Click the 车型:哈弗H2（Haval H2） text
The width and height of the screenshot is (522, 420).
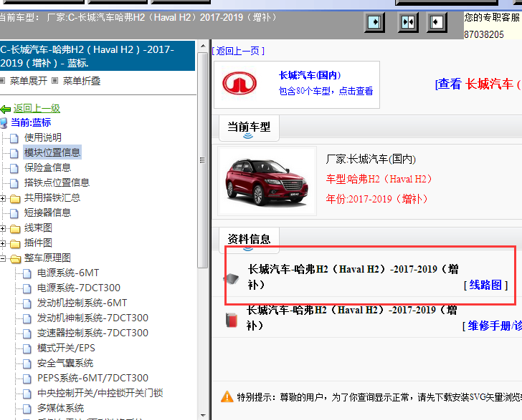pos(379,179)
